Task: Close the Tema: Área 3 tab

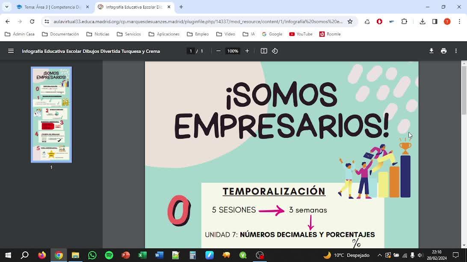Action: (x=87, y=7)
